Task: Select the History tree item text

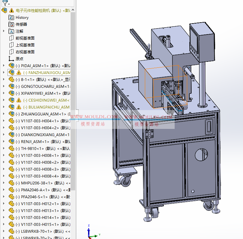Action: (x=22, y=18)
